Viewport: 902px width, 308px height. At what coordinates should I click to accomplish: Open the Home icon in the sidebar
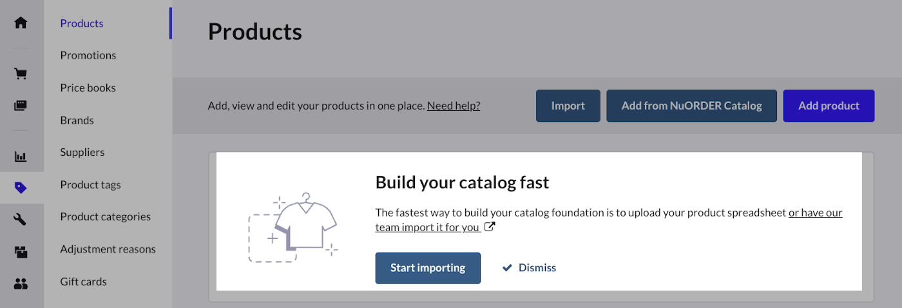(21, 23)
